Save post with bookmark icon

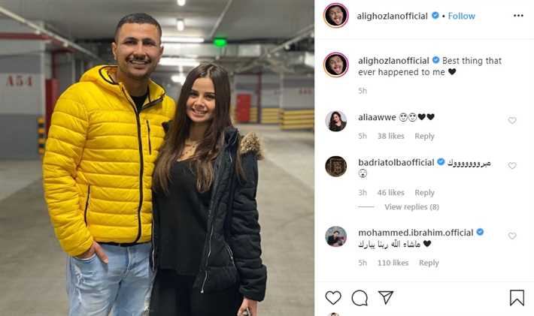(517, 298)
